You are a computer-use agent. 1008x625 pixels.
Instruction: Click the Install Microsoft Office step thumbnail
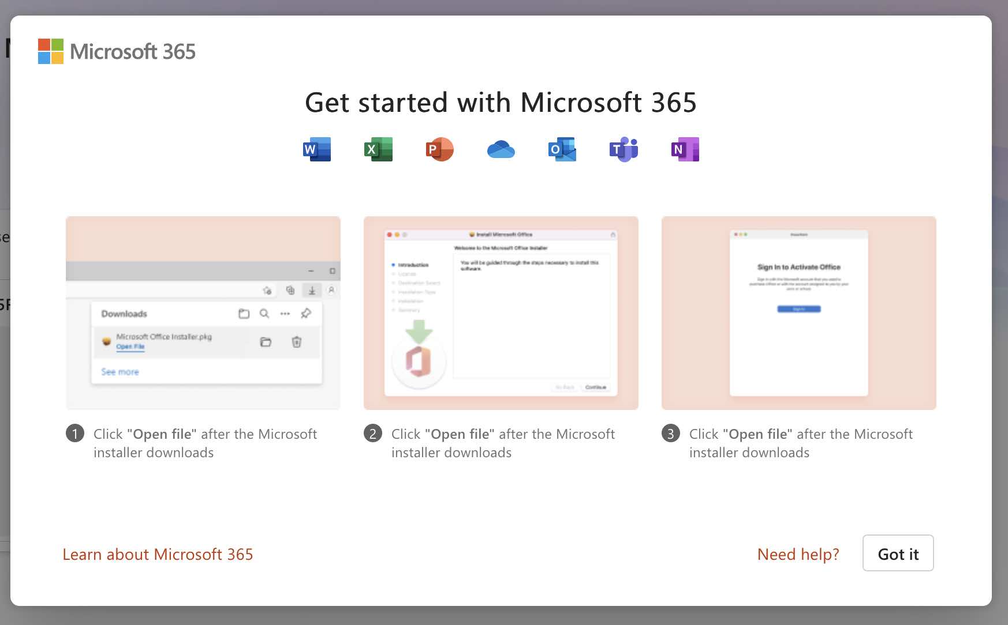point(501,313)
